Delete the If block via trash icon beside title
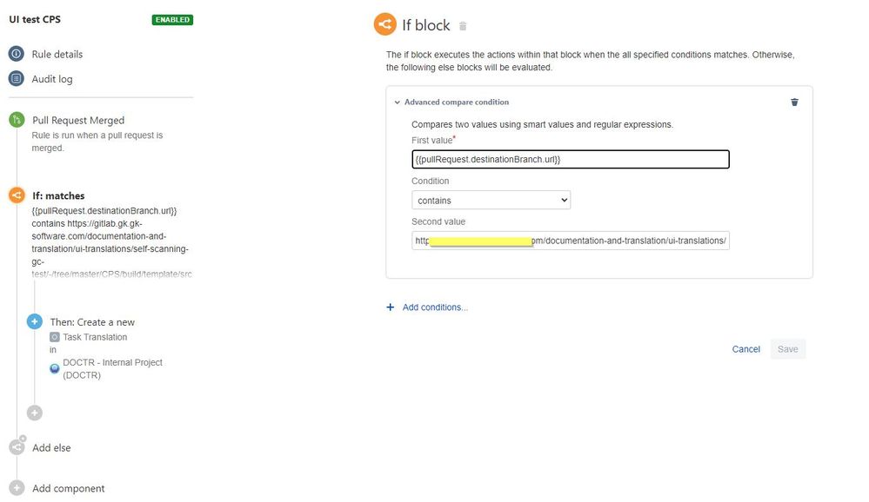 463,27
